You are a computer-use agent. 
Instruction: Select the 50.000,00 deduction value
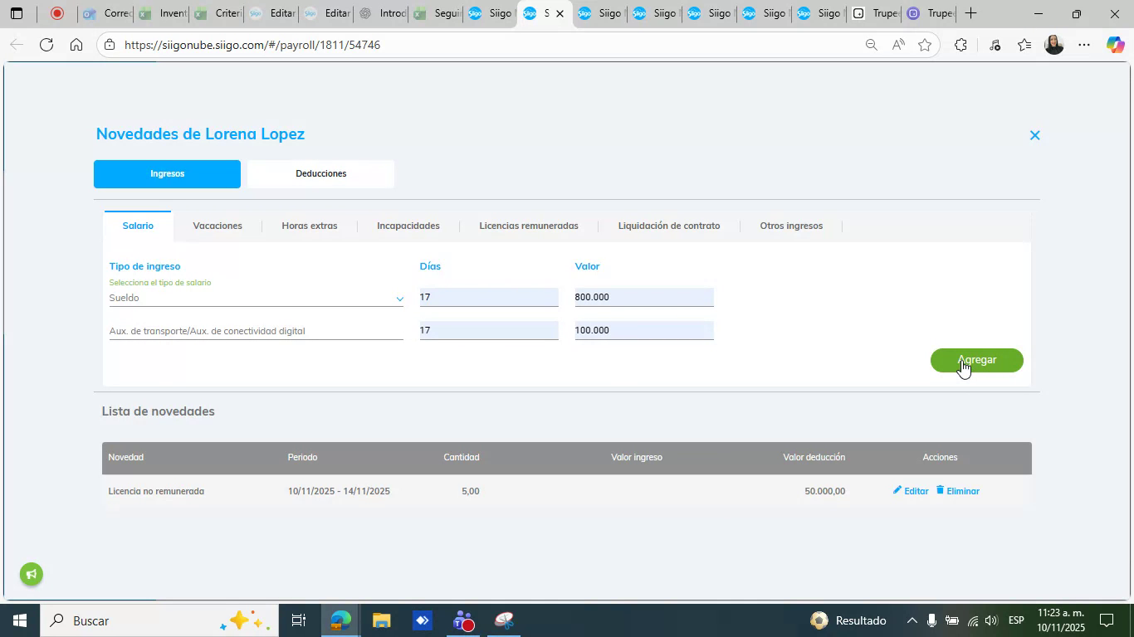coord(824,491)
